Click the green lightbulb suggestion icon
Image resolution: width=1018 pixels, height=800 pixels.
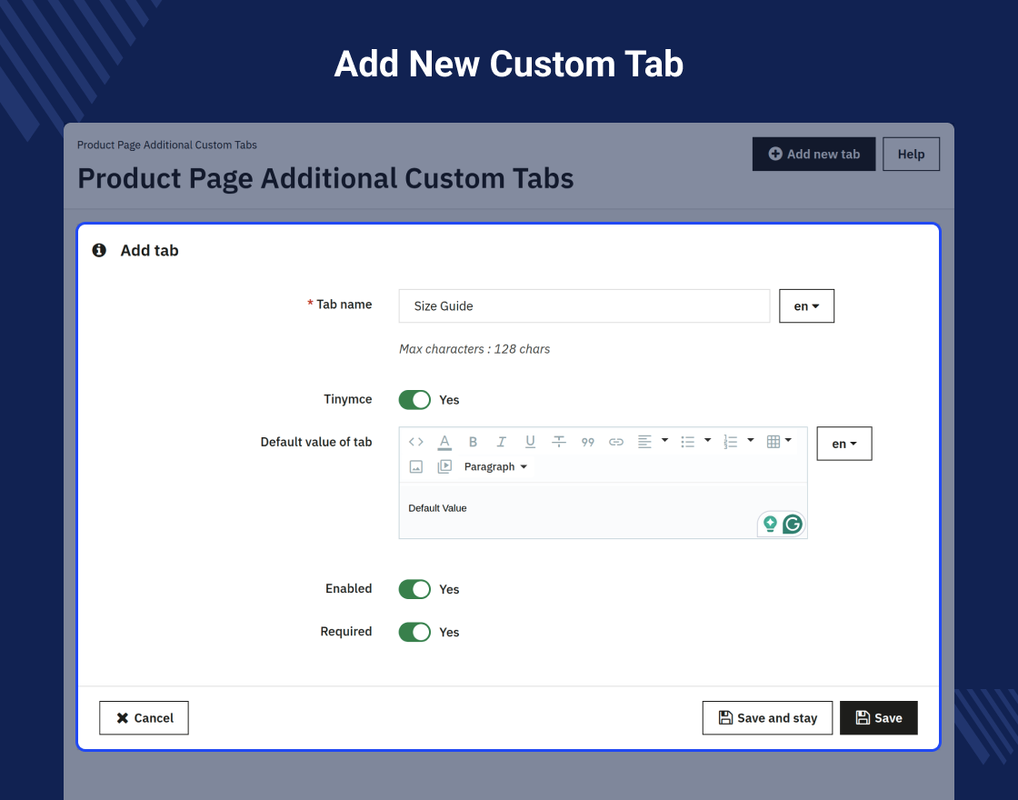tap(770, 524)
